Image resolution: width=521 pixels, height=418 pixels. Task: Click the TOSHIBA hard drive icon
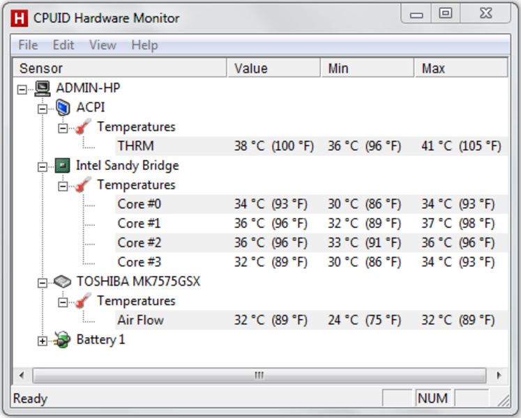63,282
